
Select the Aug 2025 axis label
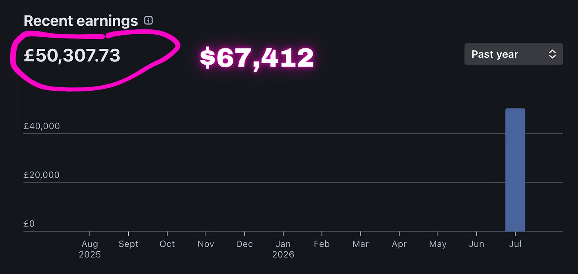click(90, 249)
